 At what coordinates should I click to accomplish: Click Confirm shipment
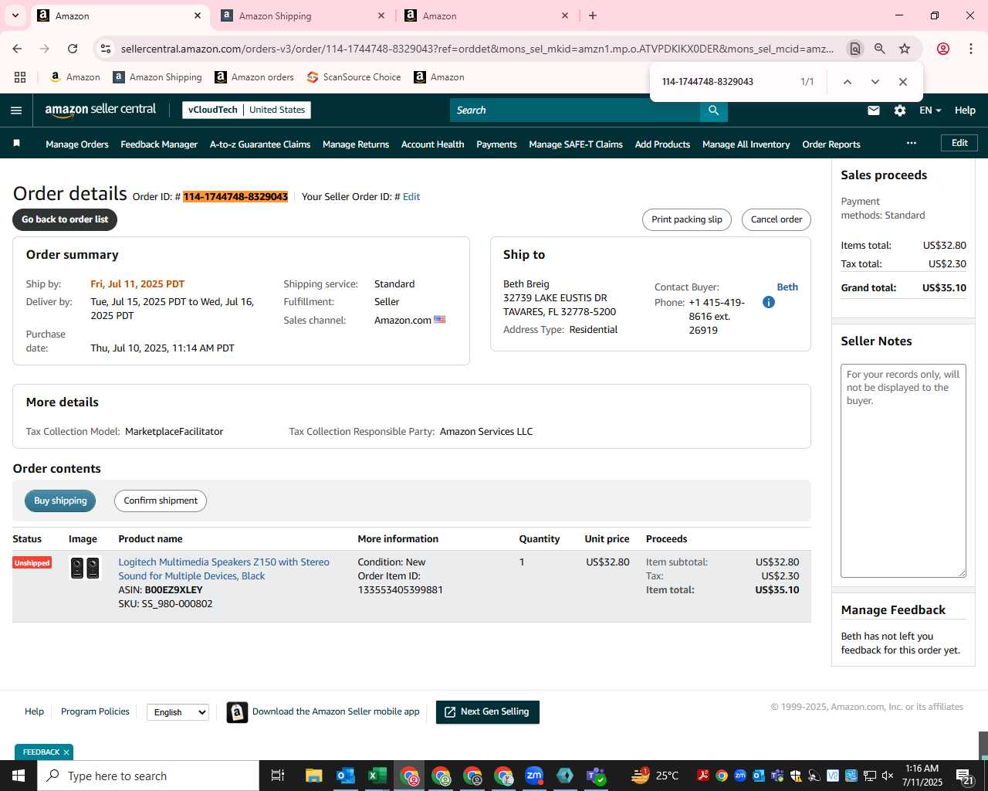(x=161, y=501)
